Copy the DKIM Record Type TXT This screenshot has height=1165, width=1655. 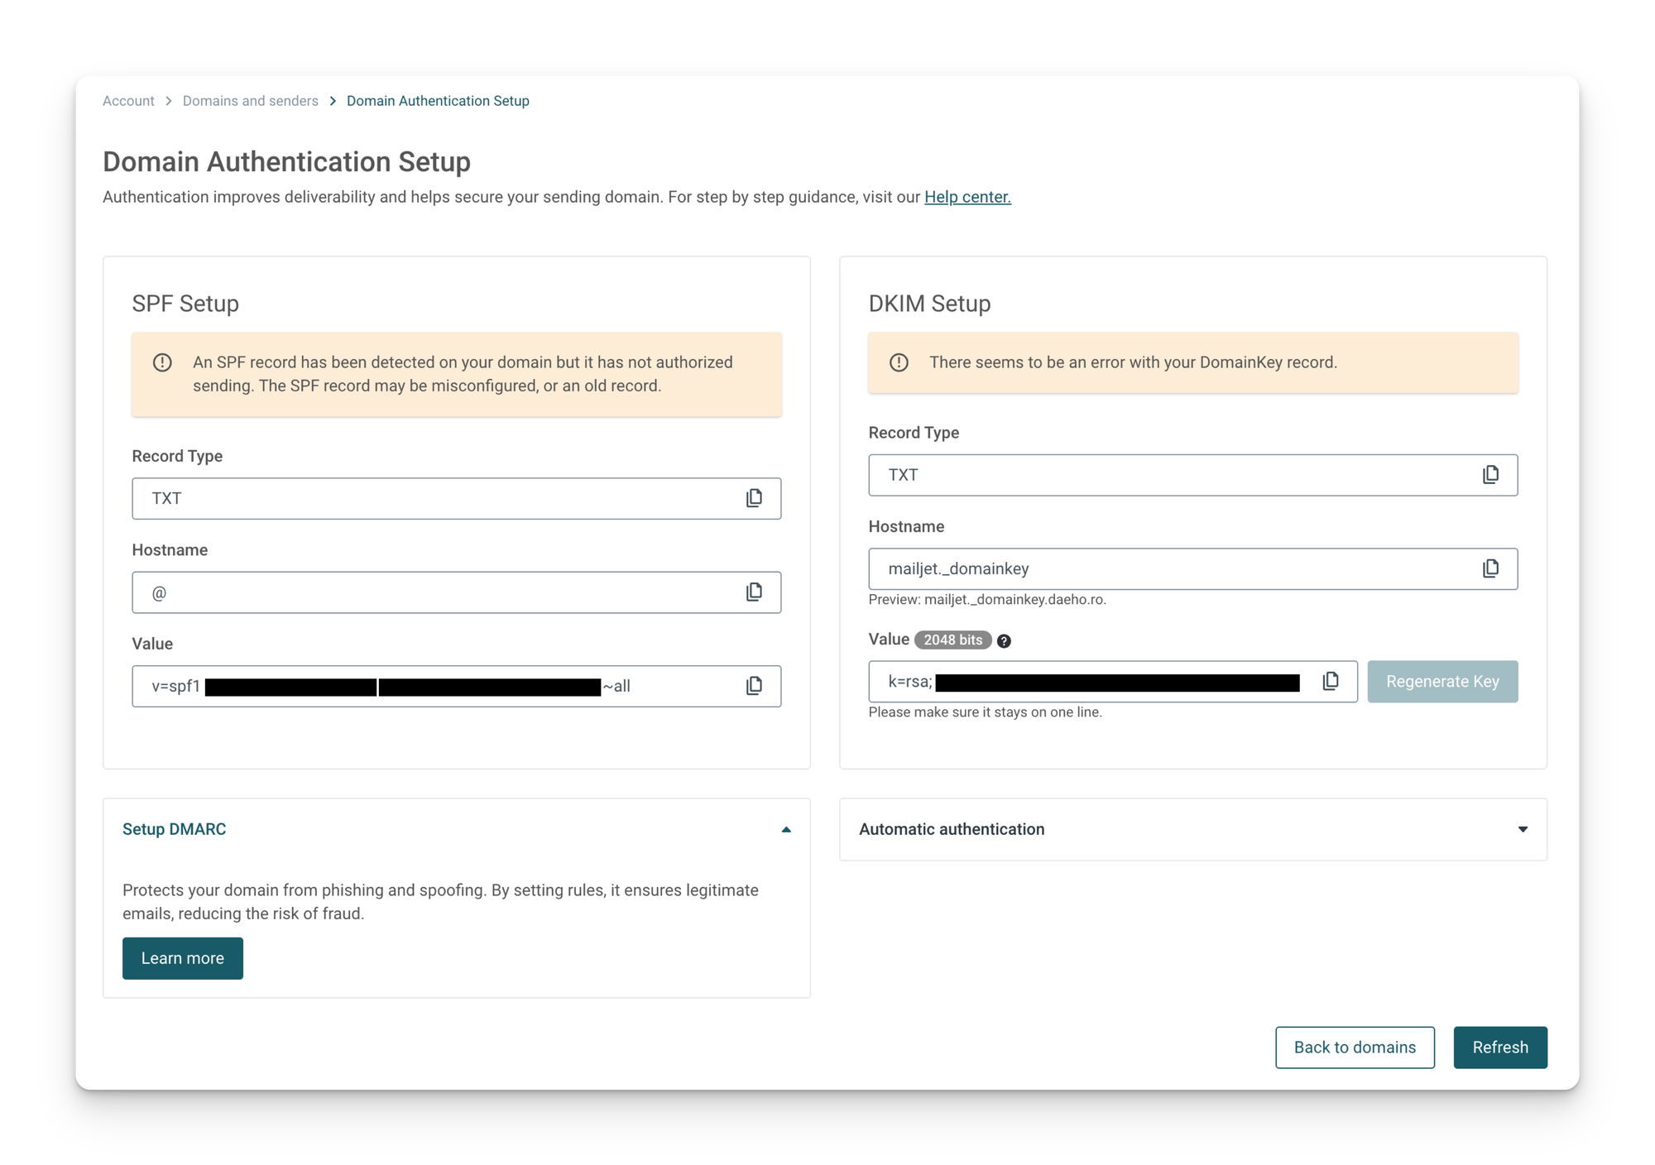click(x=1490, y=475)
